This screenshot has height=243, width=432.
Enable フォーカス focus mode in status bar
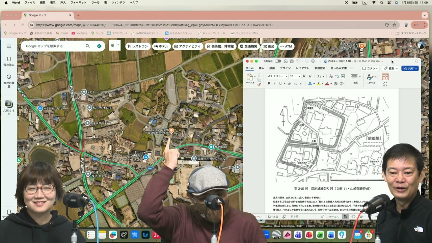tap(330, 217)
